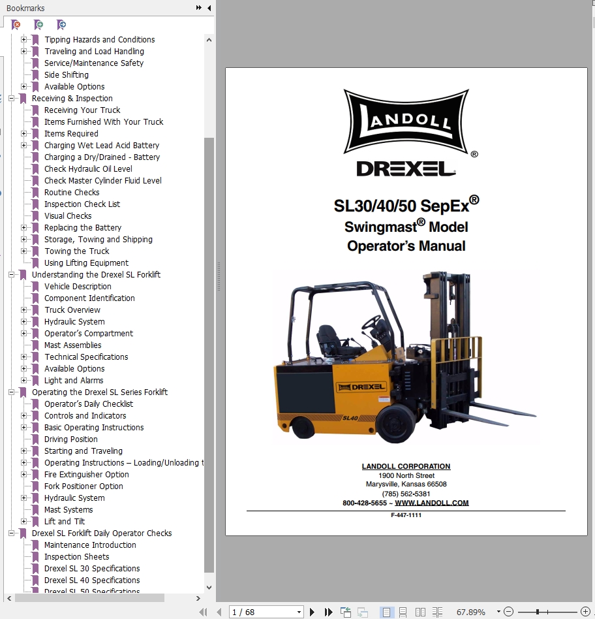595x619 pixels.
Task: Click the add new bookmark icon
Action: (x=38, y=25)
